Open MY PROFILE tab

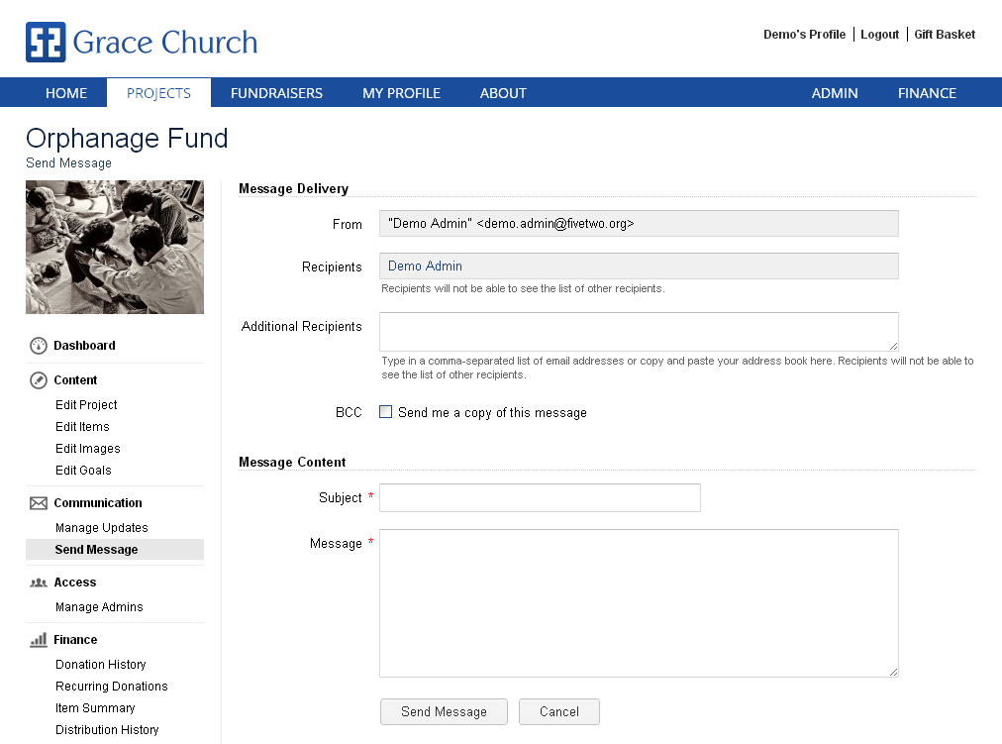click(401, 93)
